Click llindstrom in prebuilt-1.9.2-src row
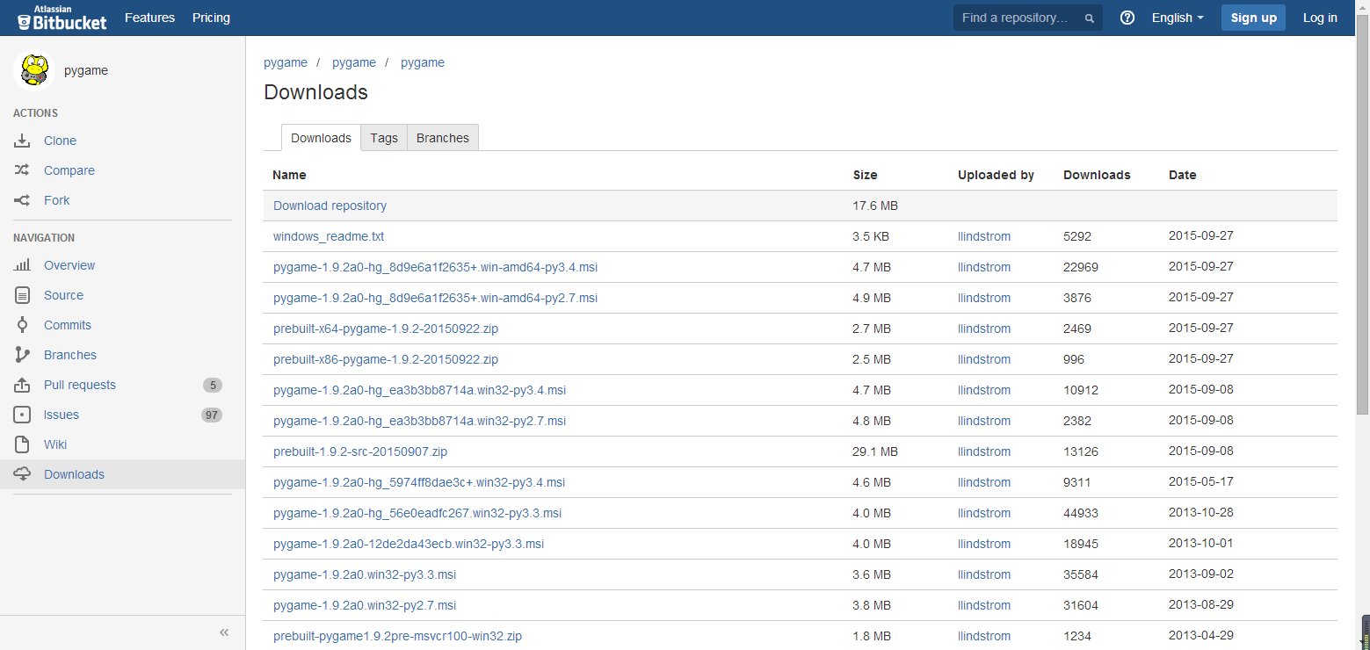Viewport: 1370px width, 650px height. click(x=984, y=451)
